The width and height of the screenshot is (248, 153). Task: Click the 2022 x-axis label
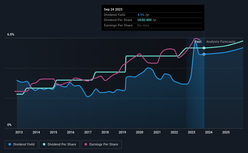pyautogui.click(x=174, y=132)
